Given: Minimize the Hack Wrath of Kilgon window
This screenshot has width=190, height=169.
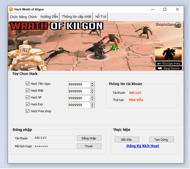Looking at the screenshot, I should [152, 9].
